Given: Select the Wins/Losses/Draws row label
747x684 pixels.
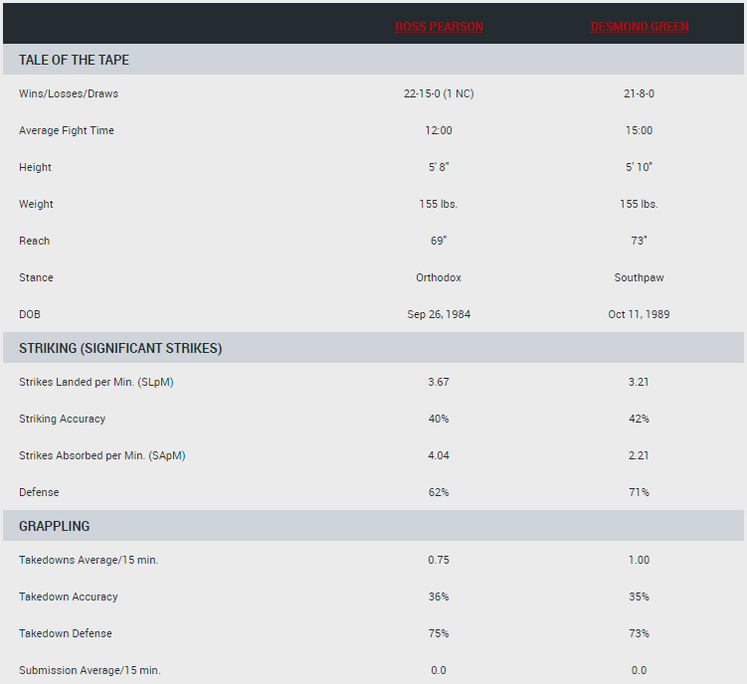Looking at the screenshot, I should coord(69,93).
